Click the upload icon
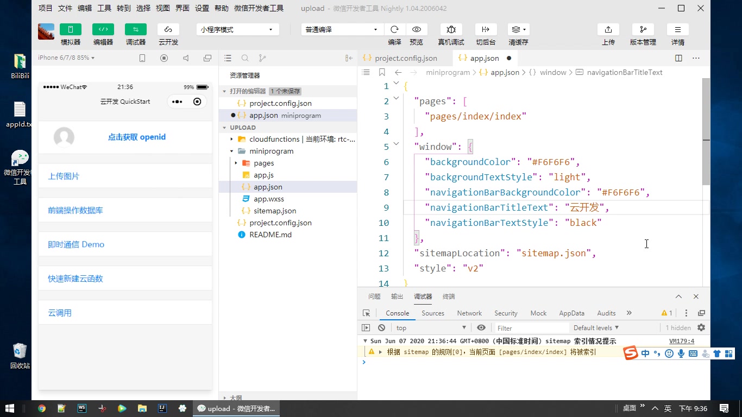 tap(608, 29)
